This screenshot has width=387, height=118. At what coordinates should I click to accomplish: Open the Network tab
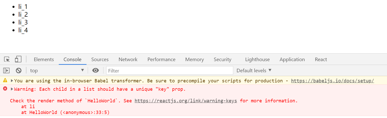click(x=128, y=59)
